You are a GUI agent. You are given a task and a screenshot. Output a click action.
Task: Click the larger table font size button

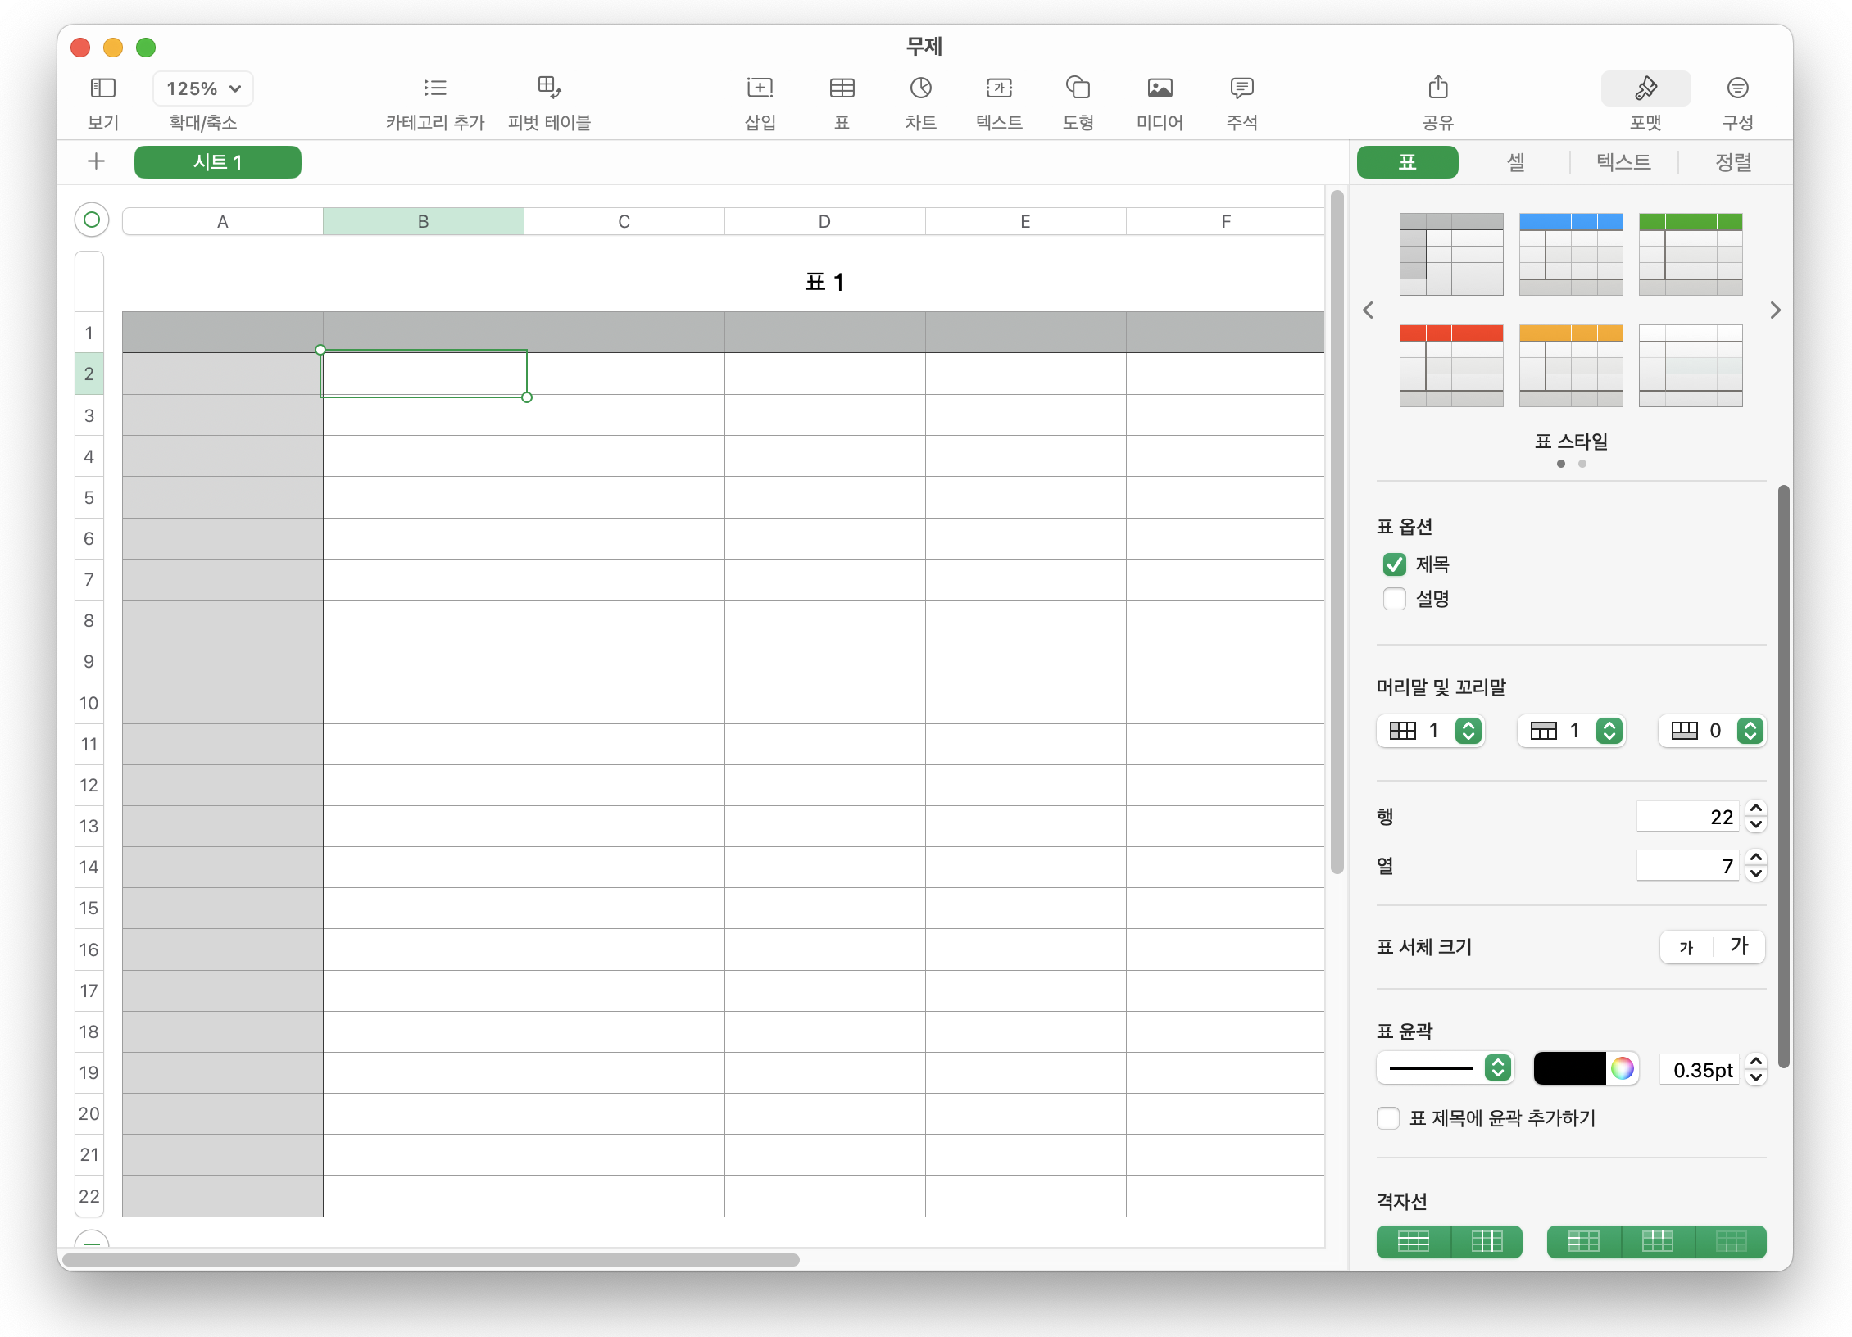[1739, 947]
